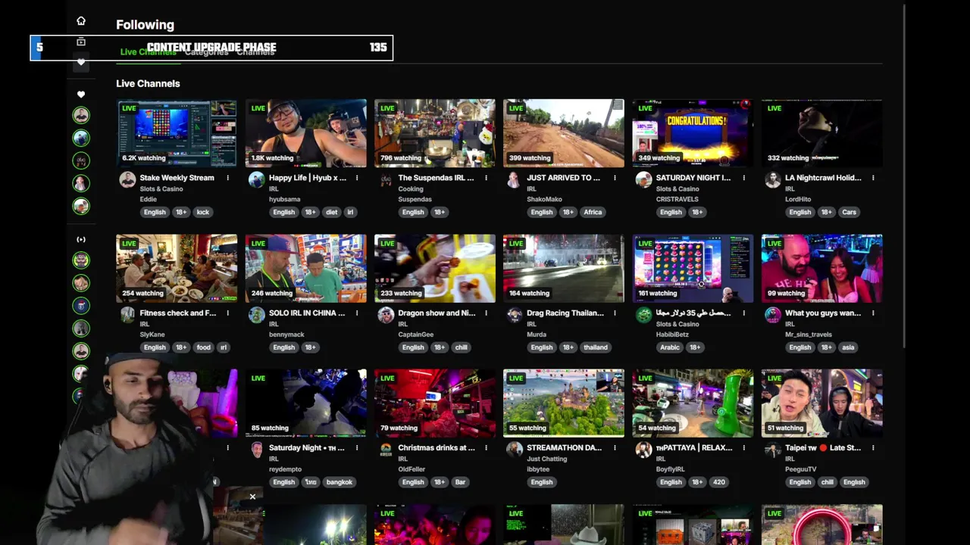The image size is (970, 545).
Task: Switch to the Channels tab
Action: (x=255, y=51)
